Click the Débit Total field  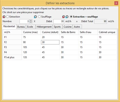click(x=101, y=21)
